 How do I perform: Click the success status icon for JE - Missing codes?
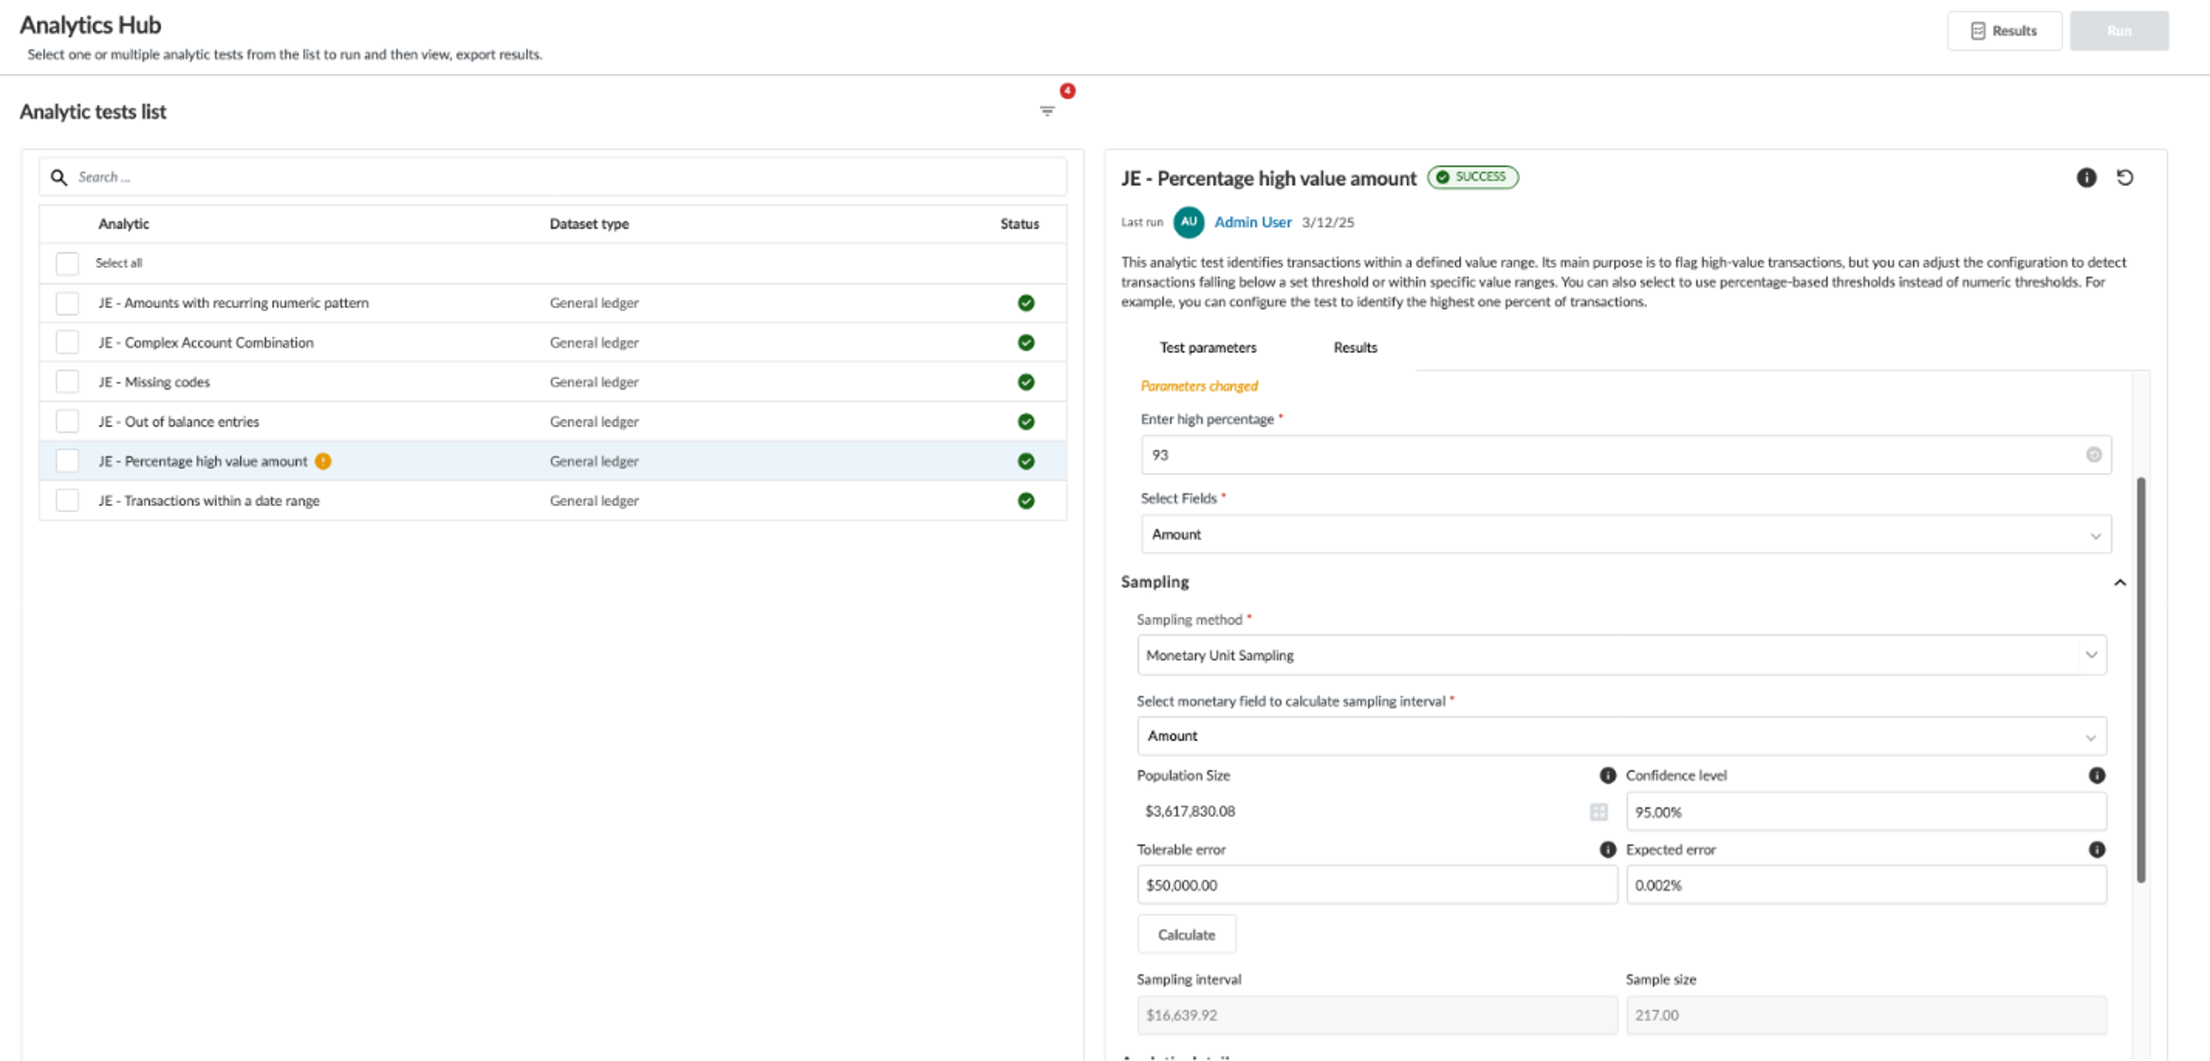(1026, 381)
